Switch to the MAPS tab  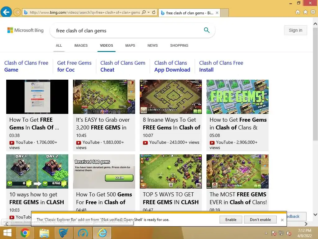click(x=130, y=45)
